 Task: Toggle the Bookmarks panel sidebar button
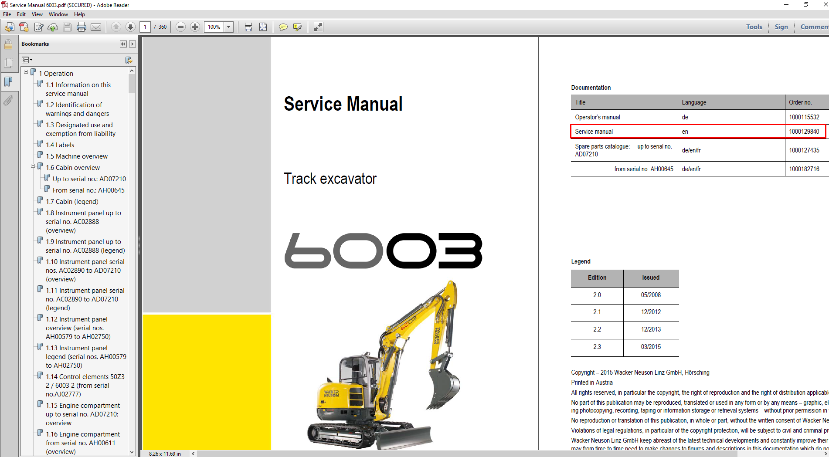tap(8, 81)
